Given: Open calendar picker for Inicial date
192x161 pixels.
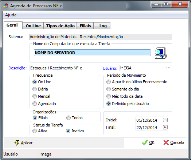Looking at the screenshot, I should click(x=165, y=120).
